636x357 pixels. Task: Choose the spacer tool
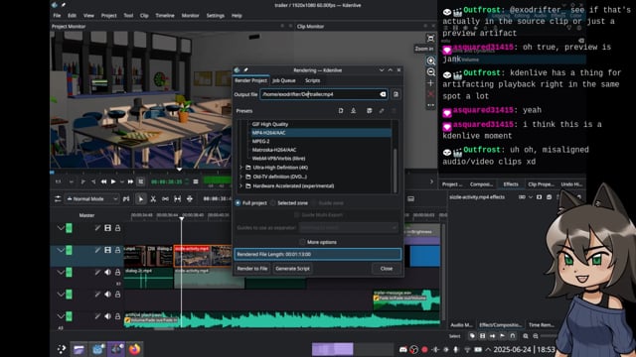coord(165,198)
